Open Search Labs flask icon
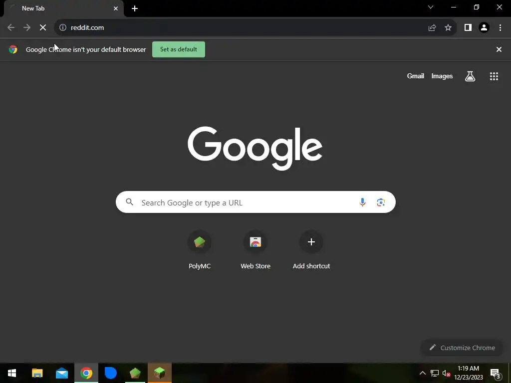Screen dimensions: 511x383 (470, 76)
